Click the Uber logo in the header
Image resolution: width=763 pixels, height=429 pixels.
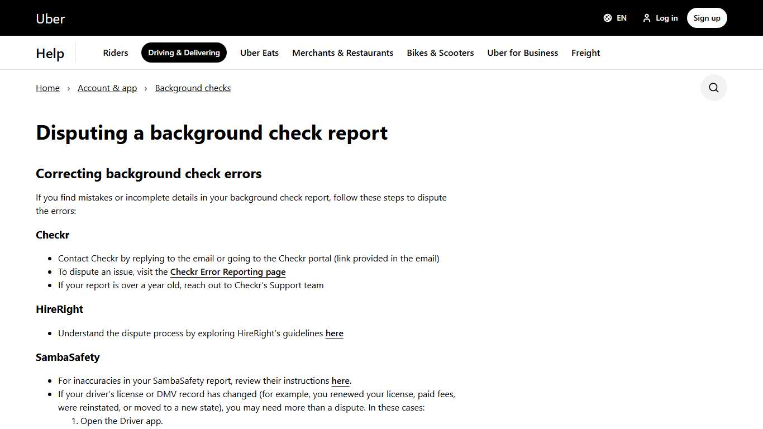[50, 18]
